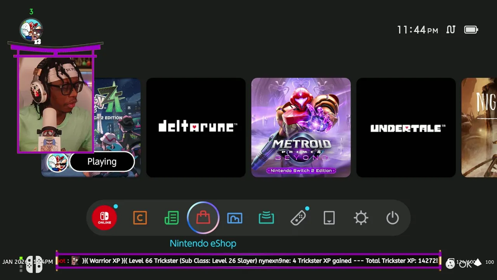This screenshot has width=497, height=280.
Task: Open the News icon
Action: click(x=172, y=218)
